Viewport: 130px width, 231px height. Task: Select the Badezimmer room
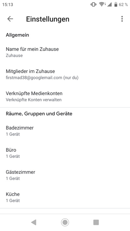[x=65, y=131]
